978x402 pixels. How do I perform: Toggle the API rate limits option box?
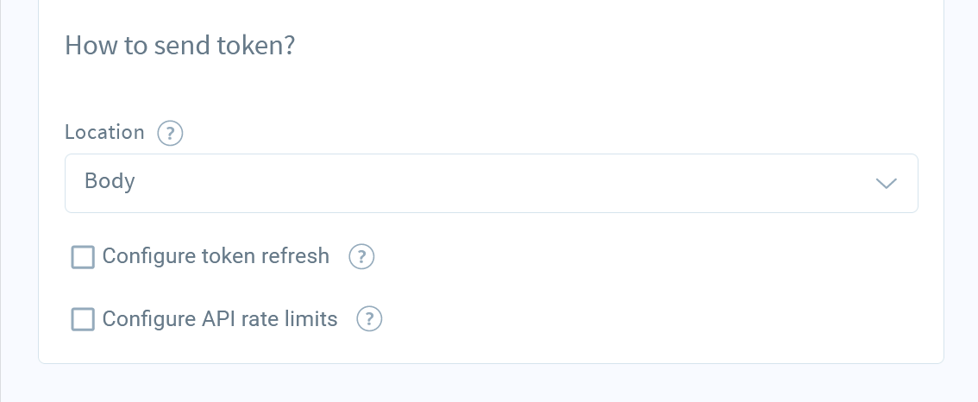83,319
